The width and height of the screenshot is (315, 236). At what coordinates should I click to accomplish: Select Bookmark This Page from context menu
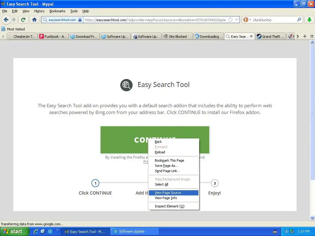click(173, 160)
